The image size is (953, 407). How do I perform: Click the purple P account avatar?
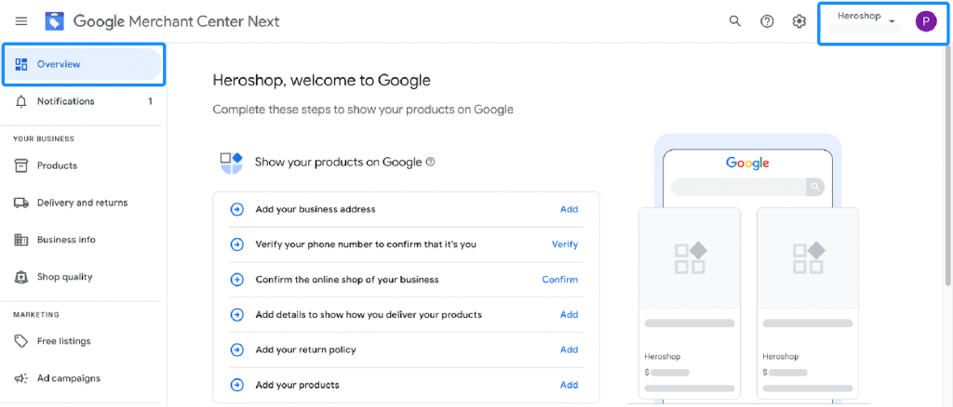pyautogui.click(x=925, y=21)
